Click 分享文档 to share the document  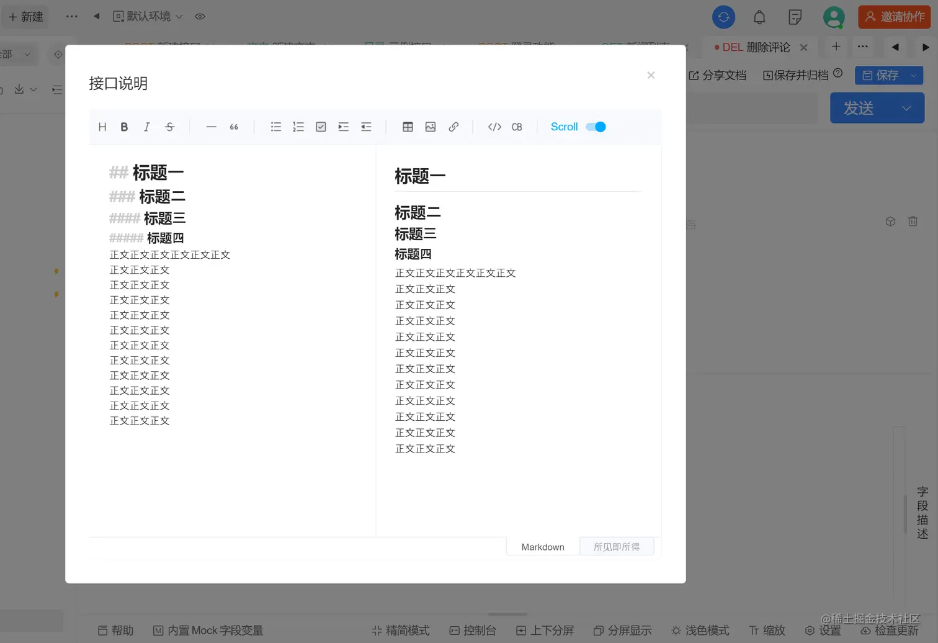[x=717, y=75]
